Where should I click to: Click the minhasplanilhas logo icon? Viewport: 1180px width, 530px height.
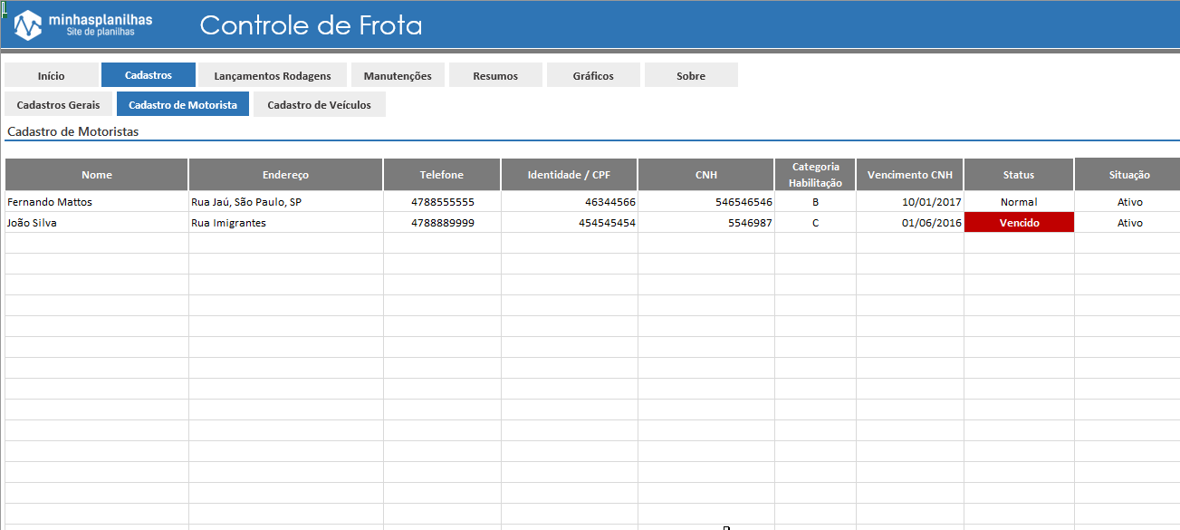(x=28, y=25)
